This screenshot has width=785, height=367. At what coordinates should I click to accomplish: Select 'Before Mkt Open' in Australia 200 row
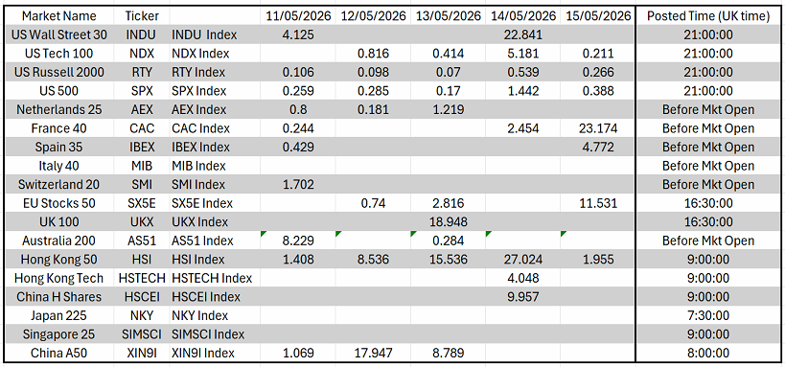(x=708, y=241)
